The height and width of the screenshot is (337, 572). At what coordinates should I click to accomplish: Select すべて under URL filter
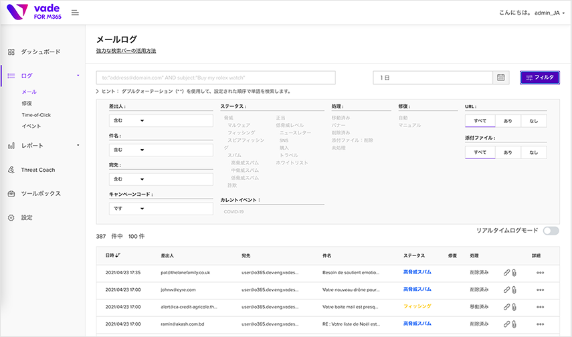tap(480, 121)
